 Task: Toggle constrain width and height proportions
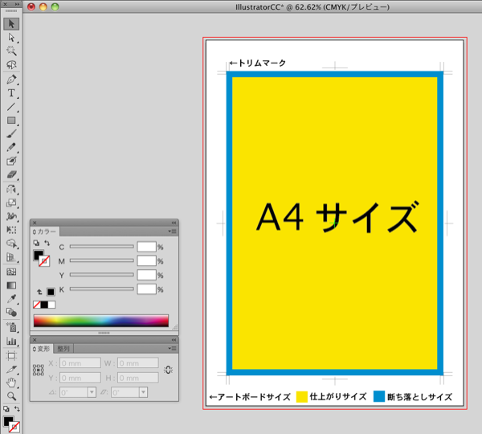(167, 370)
